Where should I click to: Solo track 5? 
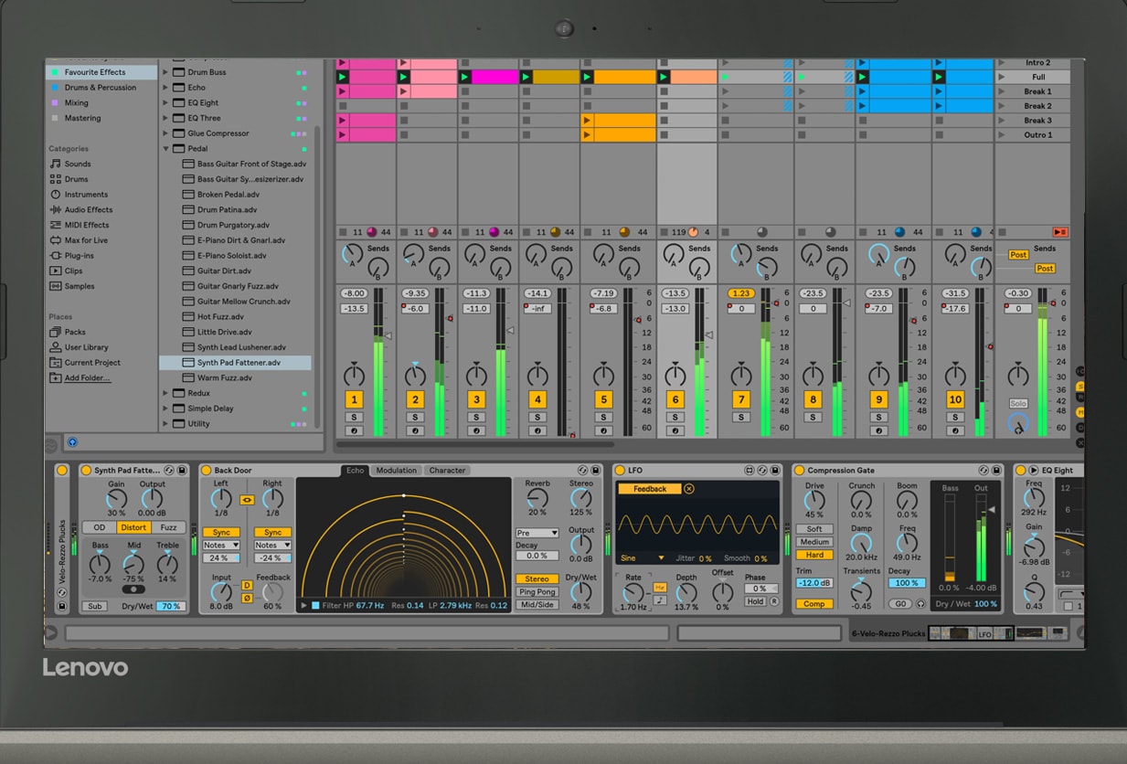pos(602,418)
